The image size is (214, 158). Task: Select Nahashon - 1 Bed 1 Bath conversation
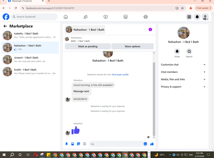[x=30, y=48]
